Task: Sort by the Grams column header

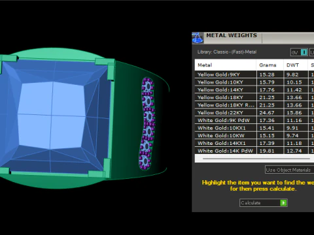Action: (270, 65)
